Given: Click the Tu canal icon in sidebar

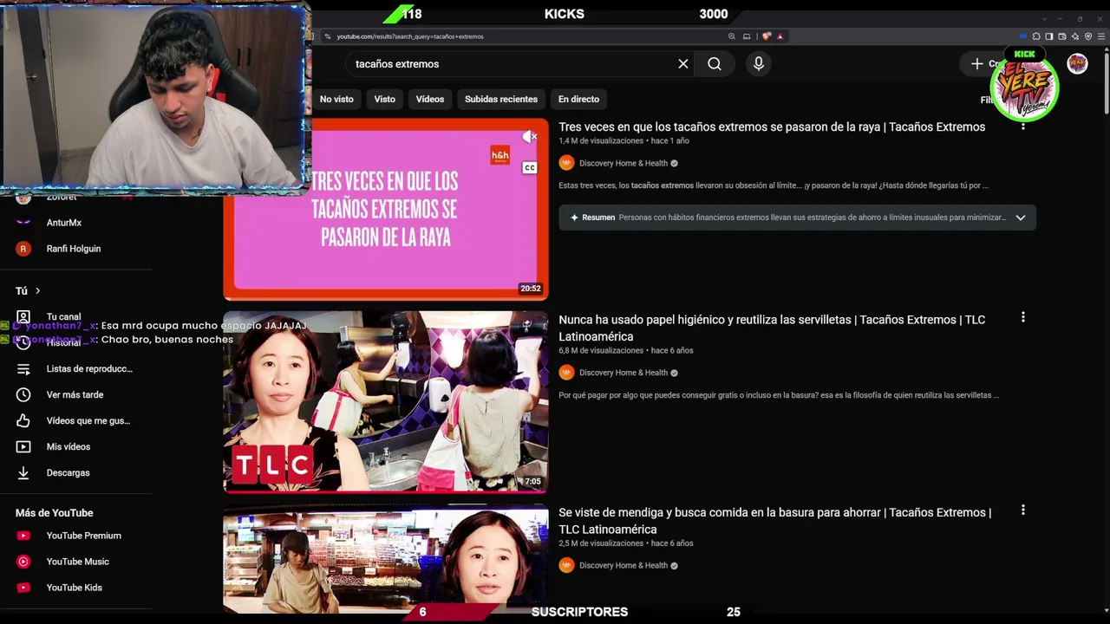Looking at the screenshot, I should 23,316.
